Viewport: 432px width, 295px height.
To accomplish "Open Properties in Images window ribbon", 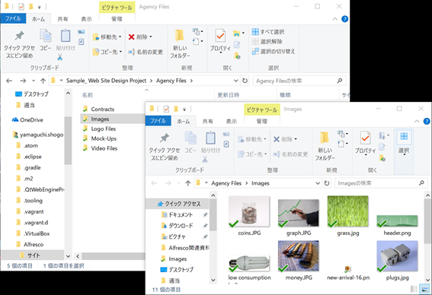I will click(365, 143).
